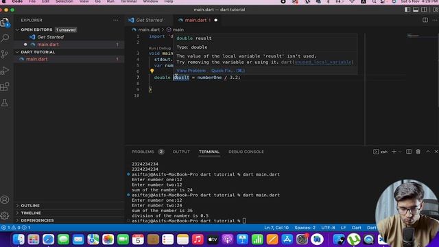Click Debug code lens above main
Viewport: 439px width, 247px height.
point(165,48)
